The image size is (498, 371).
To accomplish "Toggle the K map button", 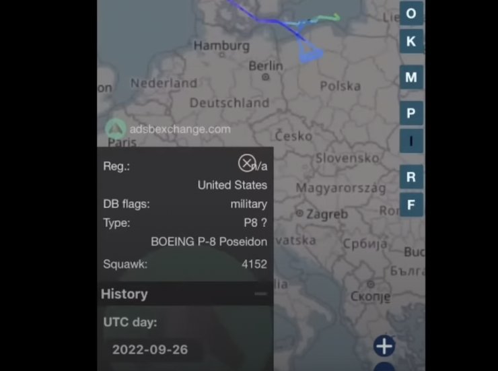I will tap(411, 41).
